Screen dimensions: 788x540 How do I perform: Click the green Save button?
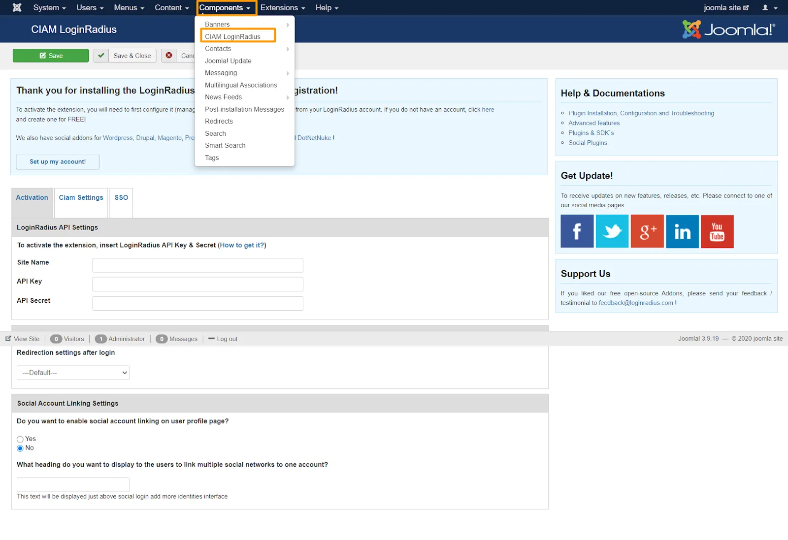[51, 56]
